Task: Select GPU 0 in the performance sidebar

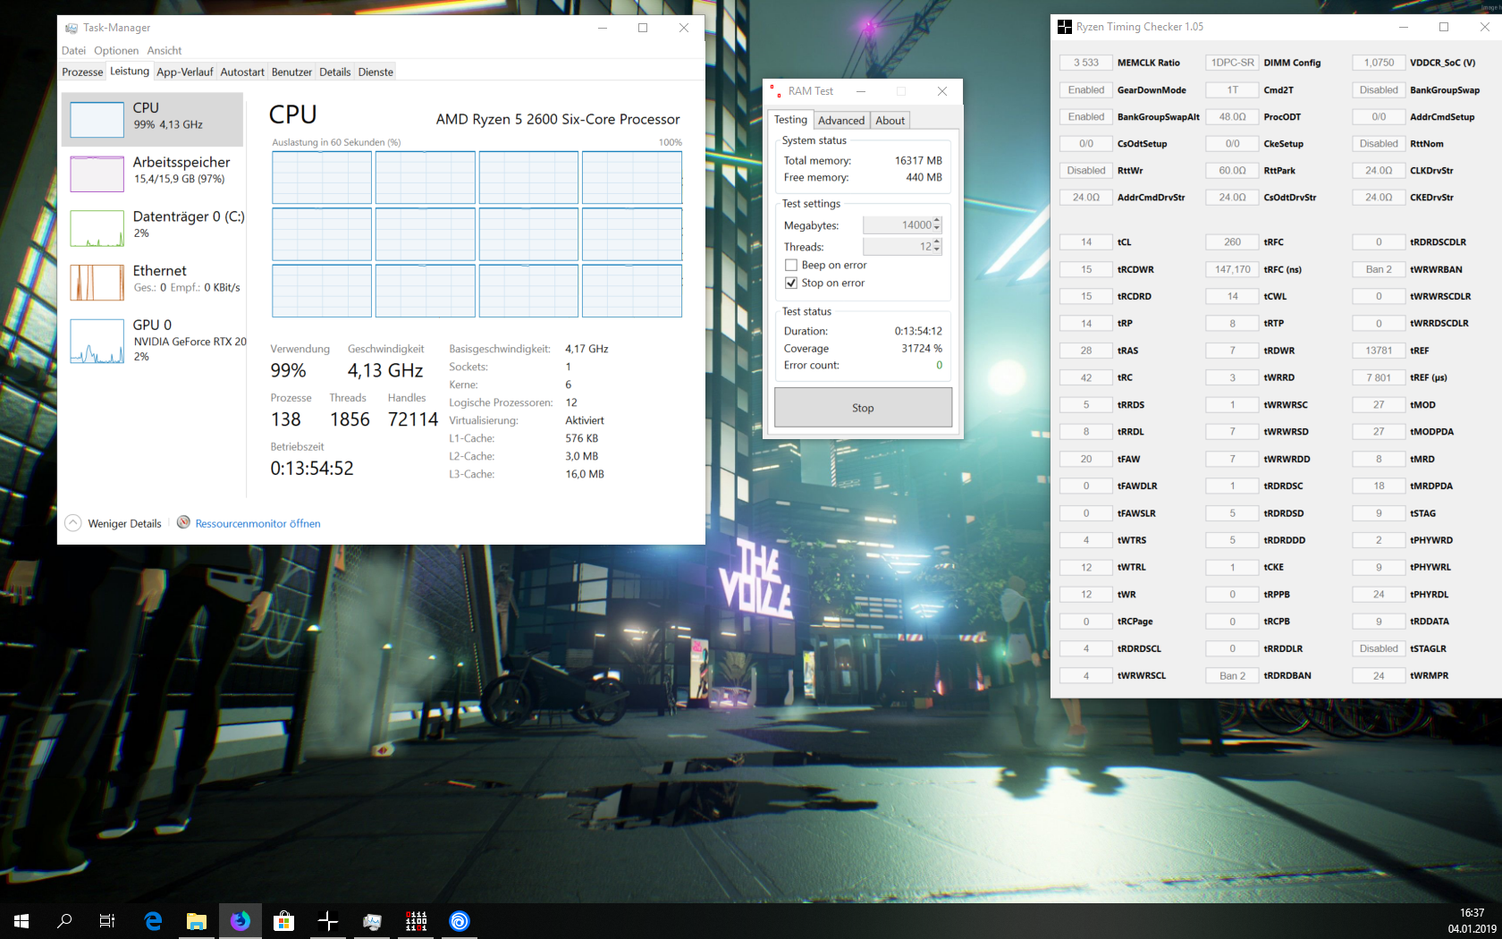Action: click(x=152, y=341)
